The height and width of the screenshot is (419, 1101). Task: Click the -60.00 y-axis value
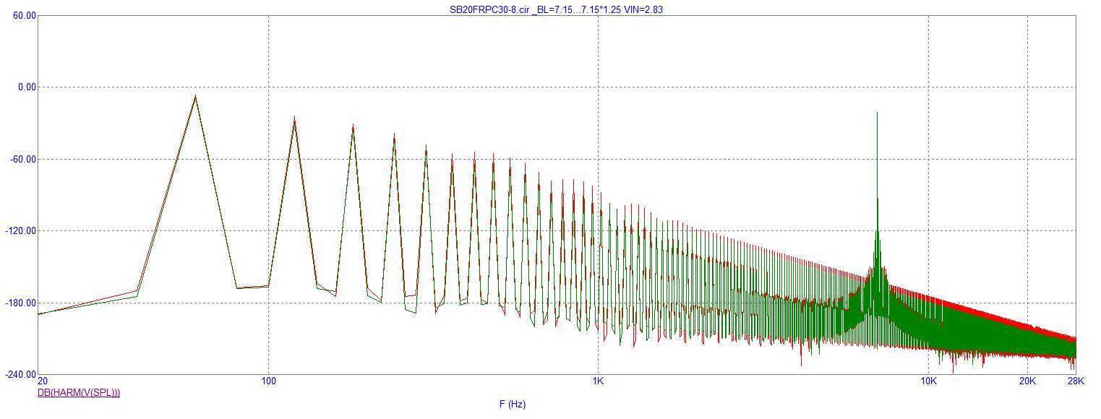(23, 159)
